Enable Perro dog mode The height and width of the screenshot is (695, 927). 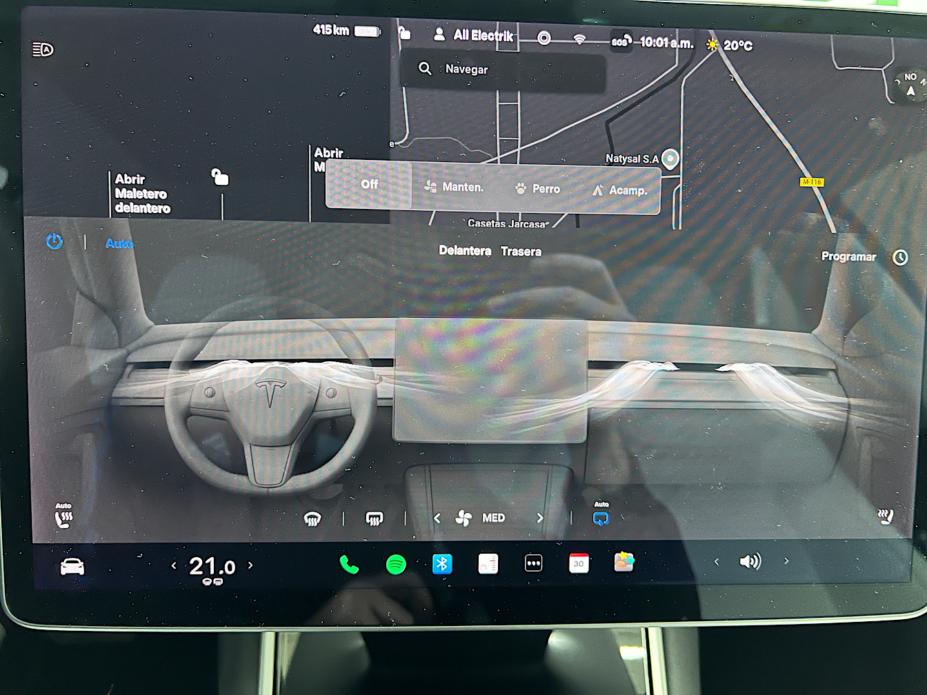(x=537, y=188)
